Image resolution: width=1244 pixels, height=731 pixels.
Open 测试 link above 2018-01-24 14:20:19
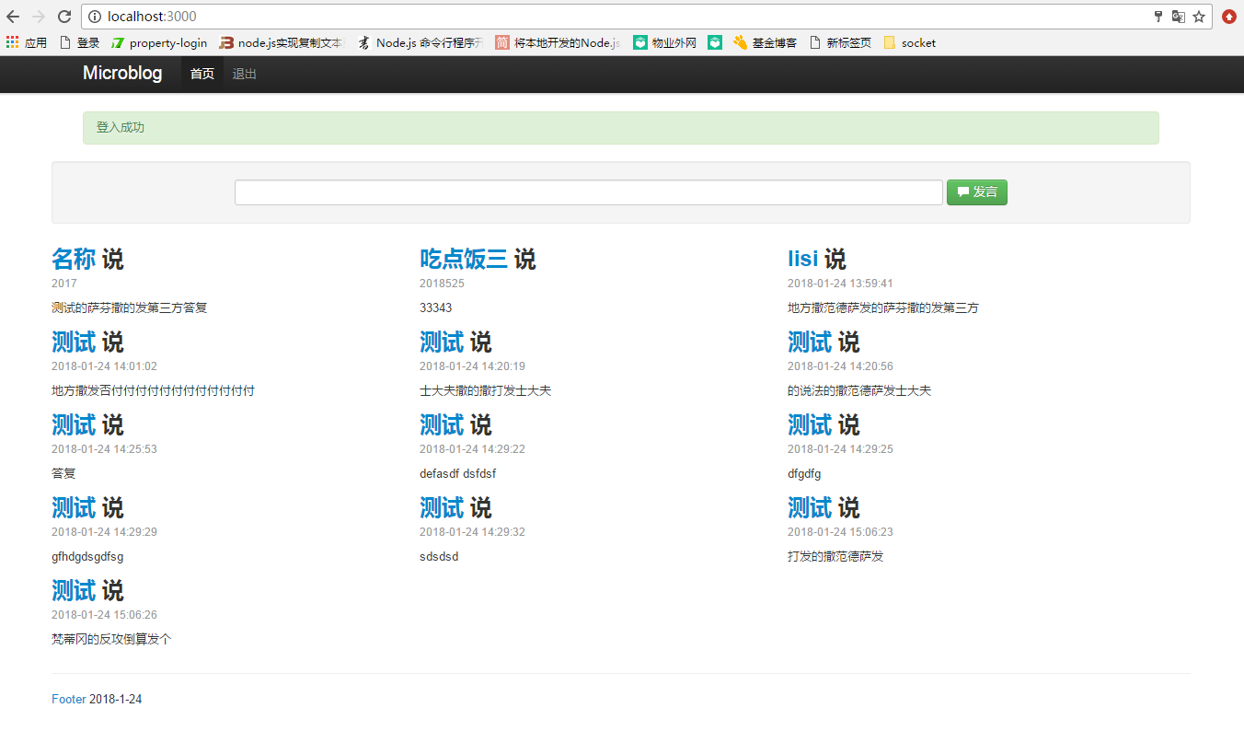(442, 342)
